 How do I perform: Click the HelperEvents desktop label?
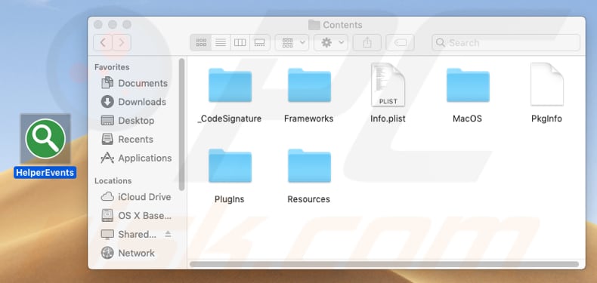click(45, 173)
